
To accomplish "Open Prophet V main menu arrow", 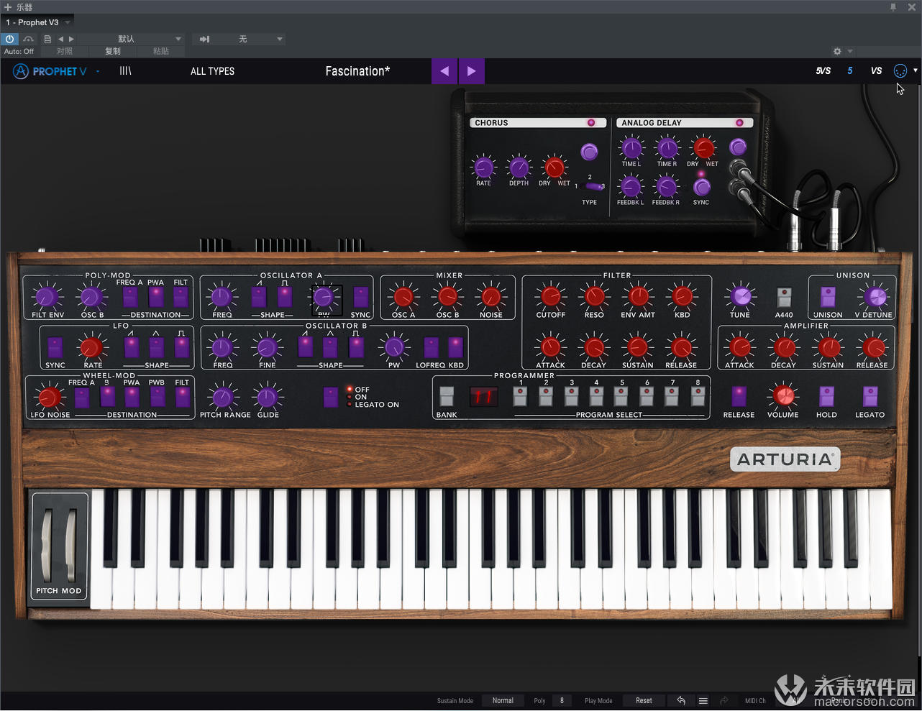I will (x=98, y=71).
